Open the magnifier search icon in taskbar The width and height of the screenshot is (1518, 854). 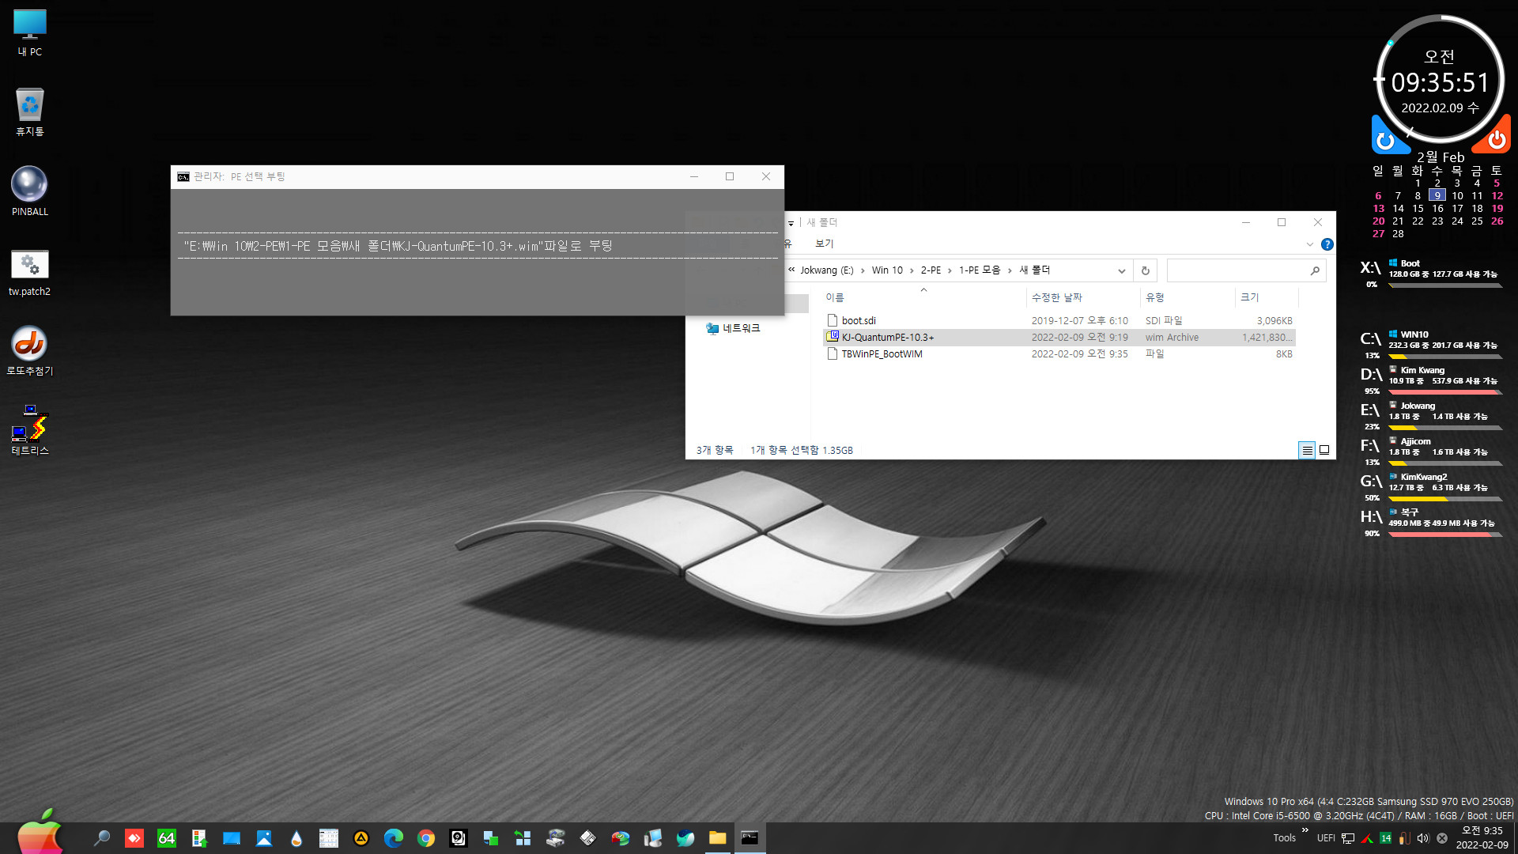point(101,838)
